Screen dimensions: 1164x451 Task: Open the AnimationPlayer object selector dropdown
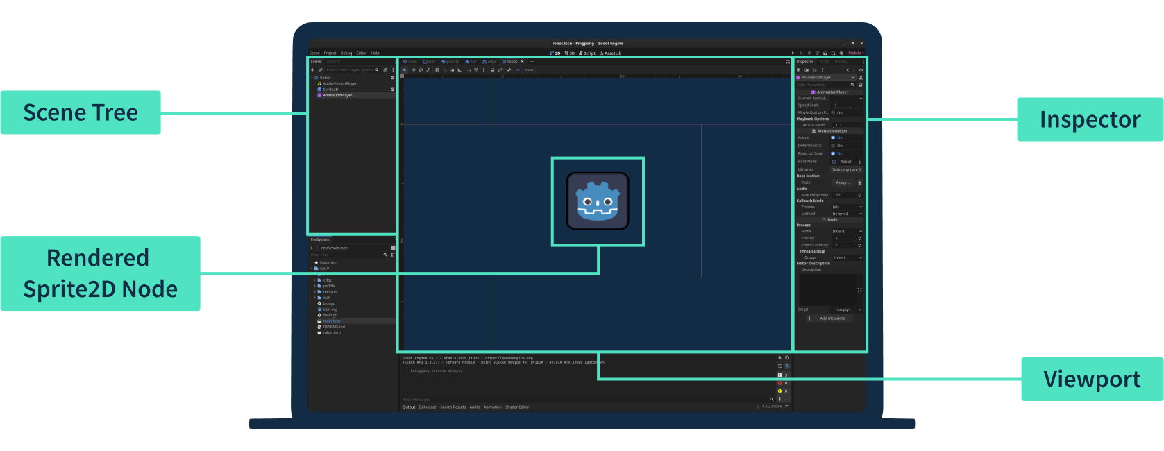826,78
